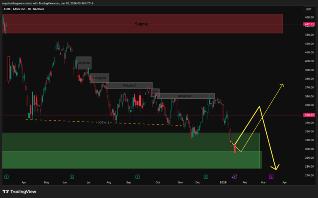Open the earnings marker above Sep
The height and width of the screenshot is (198, 318).
(x=137, y=177)
